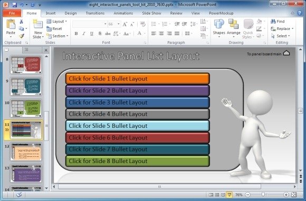The image size is (306, 201).
Task: Click the Find button
Action: (x=278, y=22)
